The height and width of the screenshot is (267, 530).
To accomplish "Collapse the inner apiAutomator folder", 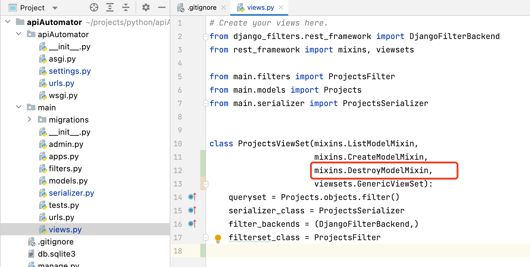I will pos(19,34).
